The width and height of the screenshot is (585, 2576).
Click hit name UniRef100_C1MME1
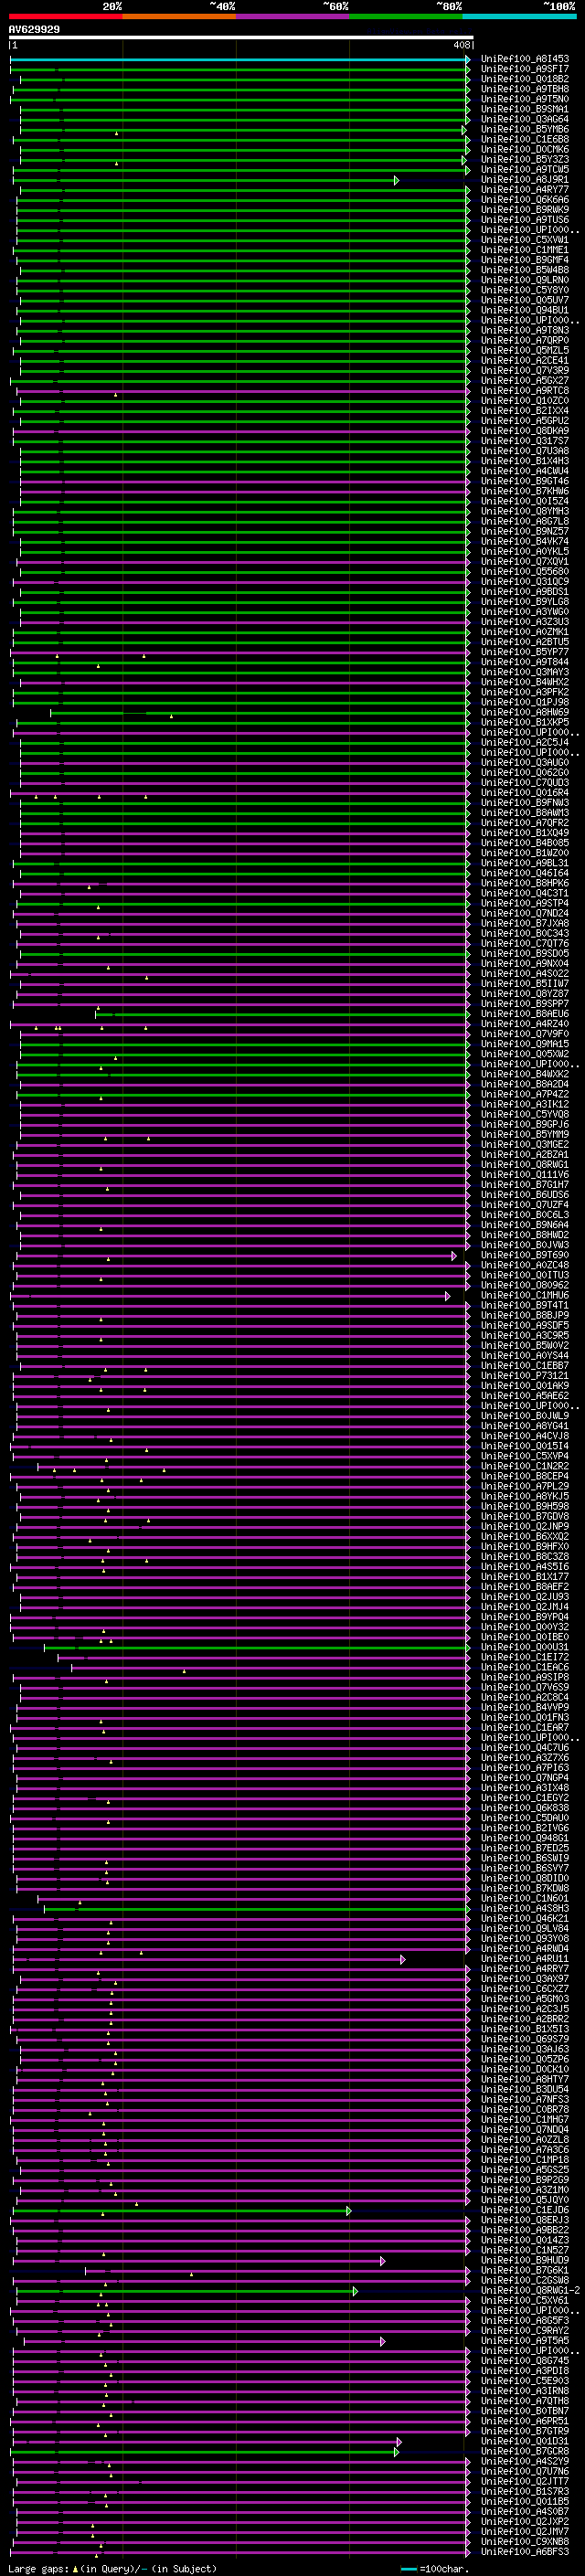point(525,251)
